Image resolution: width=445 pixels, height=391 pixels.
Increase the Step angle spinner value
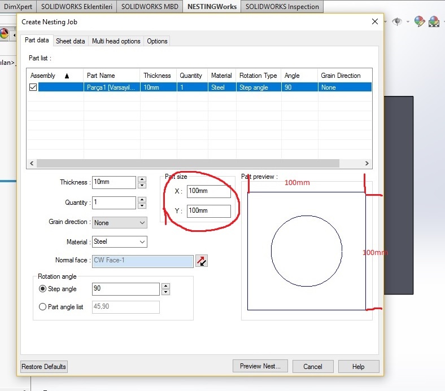[165, 286]
